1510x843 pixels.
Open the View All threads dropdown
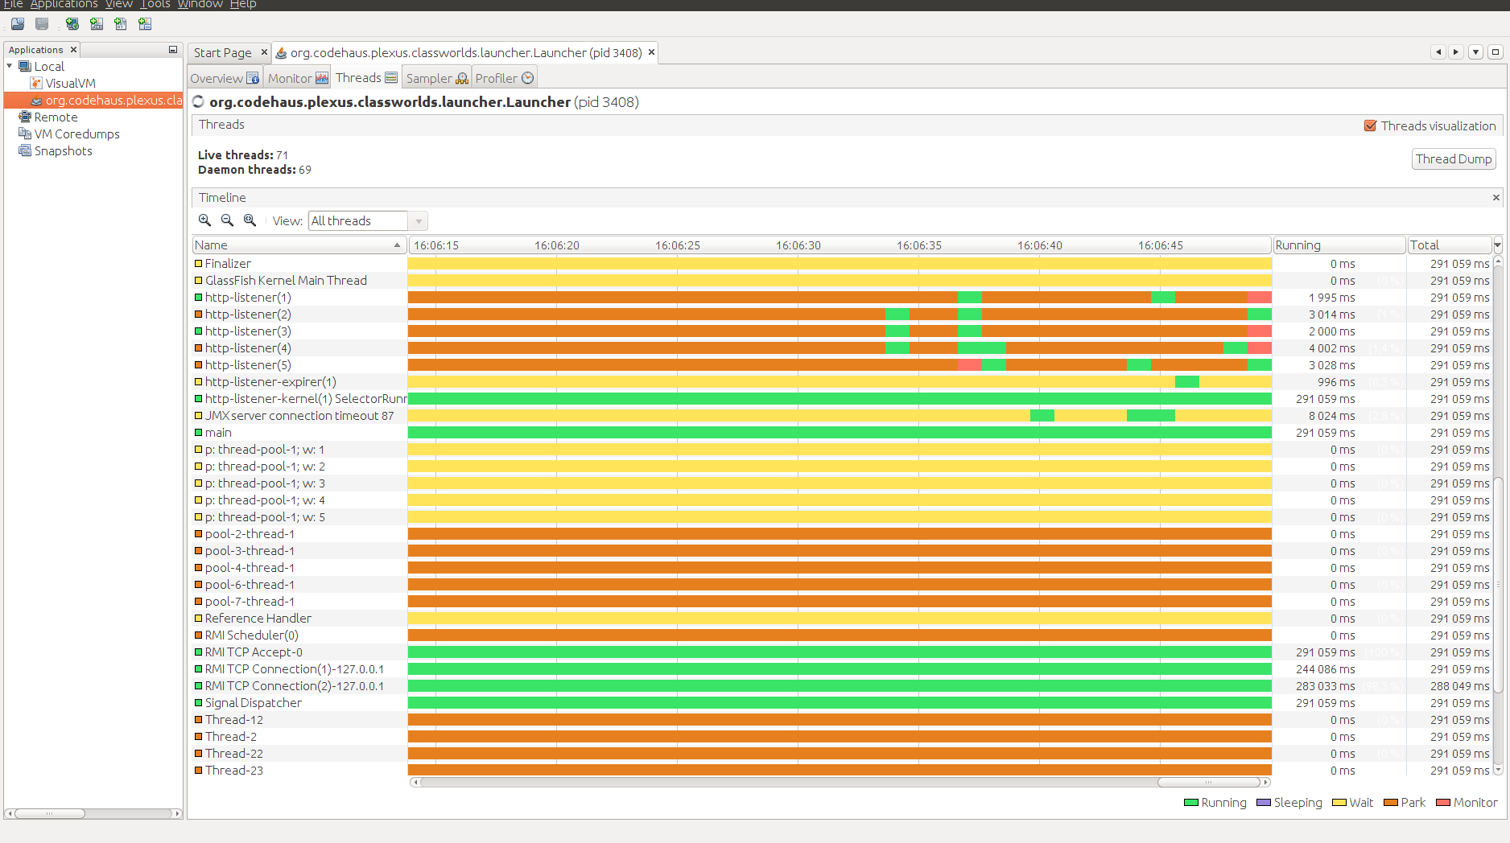(368, 220)
